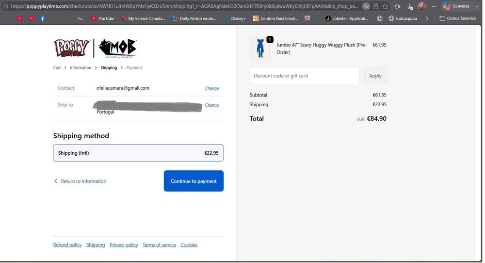Click the Continue to payment button
Image resolution: width=485 pixels, height=263 pixels.
[194, 181]
